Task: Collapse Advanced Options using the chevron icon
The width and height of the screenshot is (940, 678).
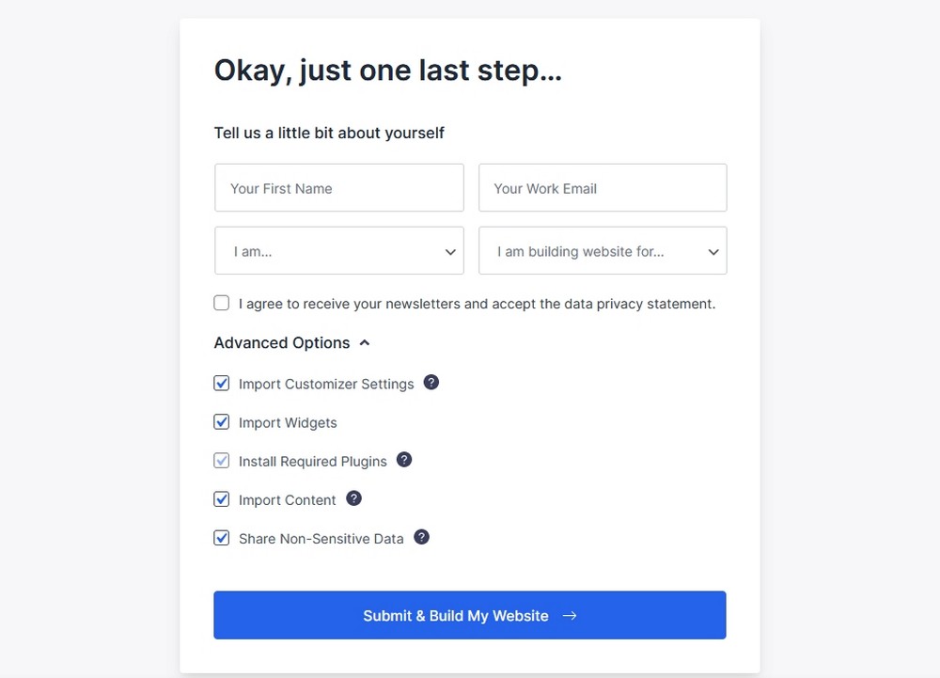Action: click(x=365, y=343)
